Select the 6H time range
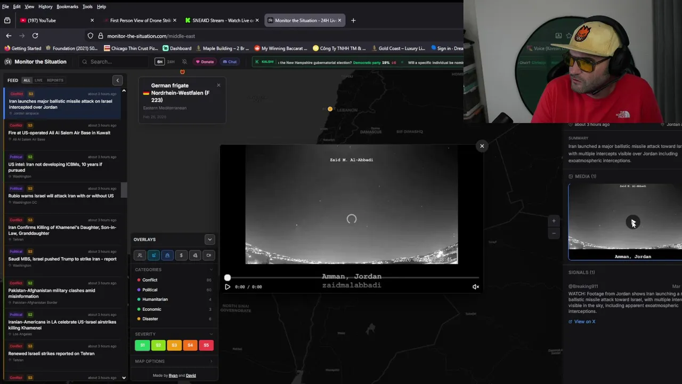The height and width of the screenshot is (384, 682). pyautogui.click(x=159, y=62)
